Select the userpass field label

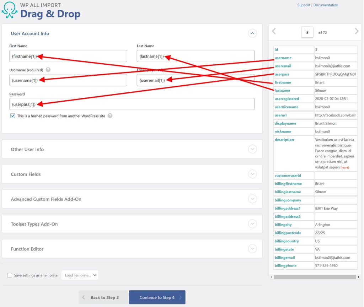point(282,74)
